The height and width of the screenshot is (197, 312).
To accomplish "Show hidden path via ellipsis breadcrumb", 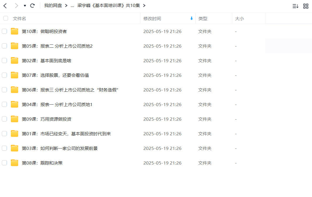I will [x=72, y=6].
